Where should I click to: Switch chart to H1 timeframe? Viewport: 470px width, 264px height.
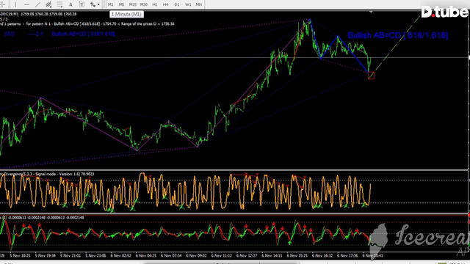pos(155,4)
